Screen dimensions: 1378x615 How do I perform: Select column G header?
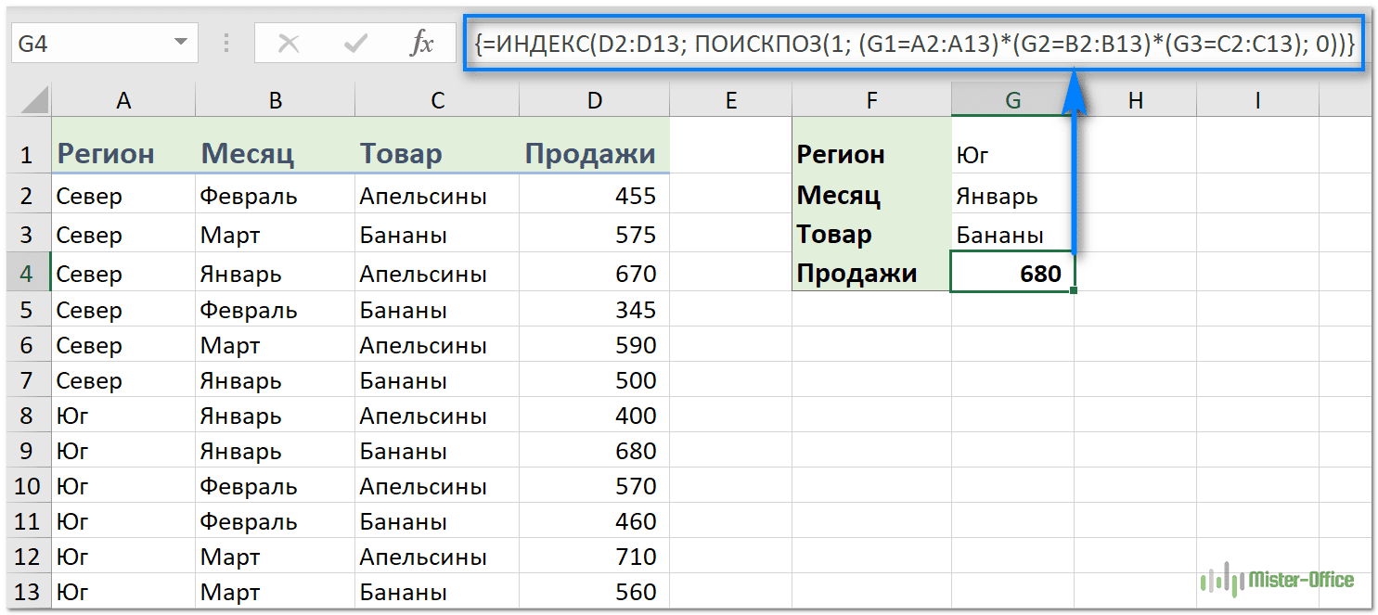[x=1012, y=101]
